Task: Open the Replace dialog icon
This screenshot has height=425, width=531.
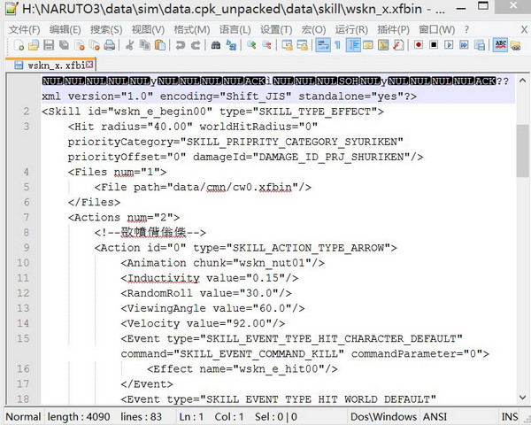Action: [x=231, y=45]
